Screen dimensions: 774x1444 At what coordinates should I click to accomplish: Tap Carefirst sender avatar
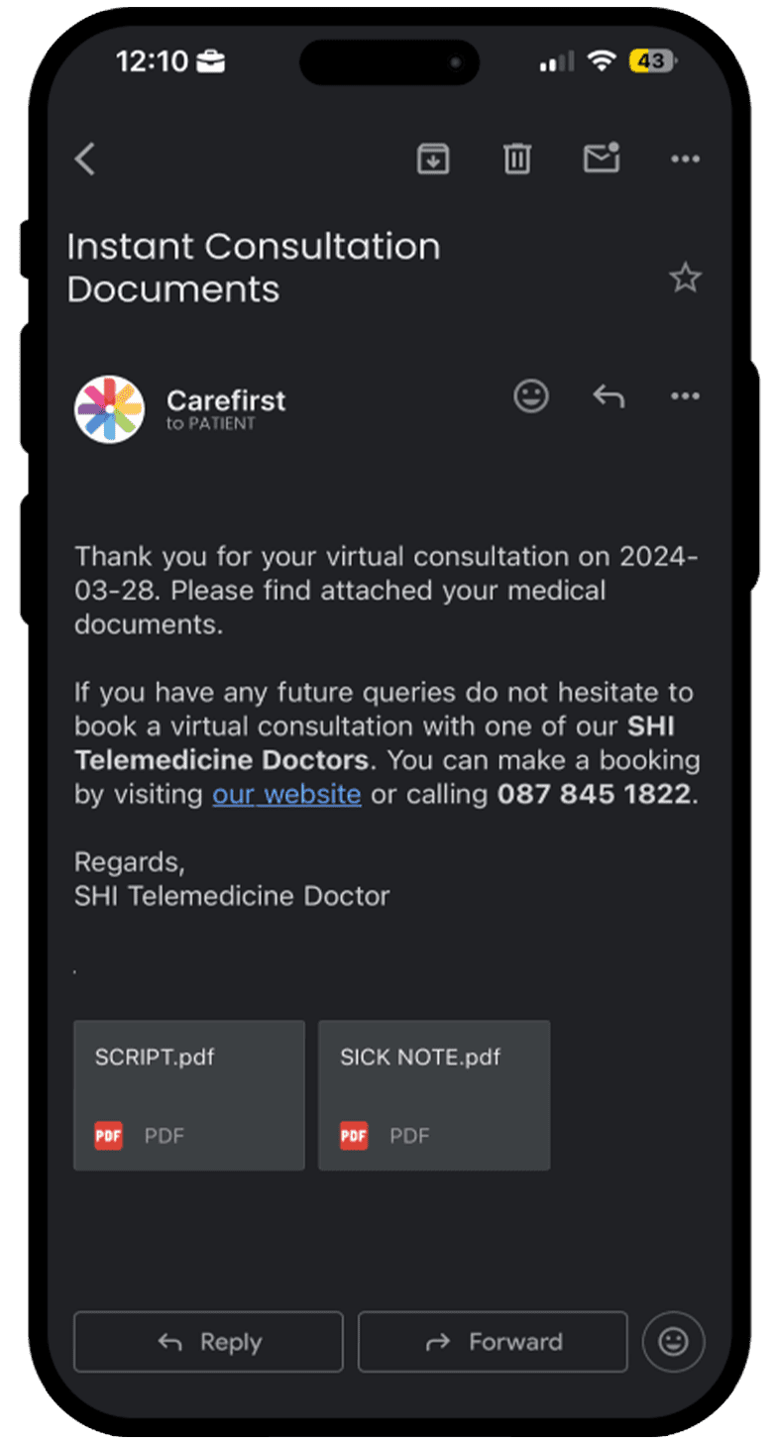[110, 409]
